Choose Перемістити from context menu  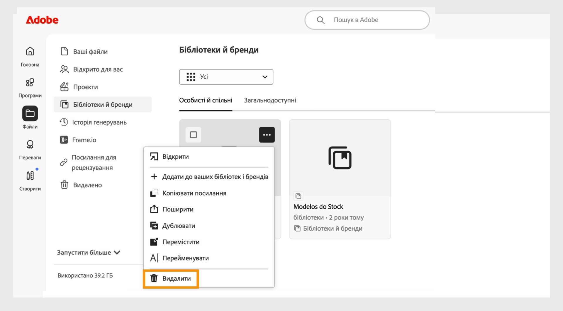tap(209, 242)
